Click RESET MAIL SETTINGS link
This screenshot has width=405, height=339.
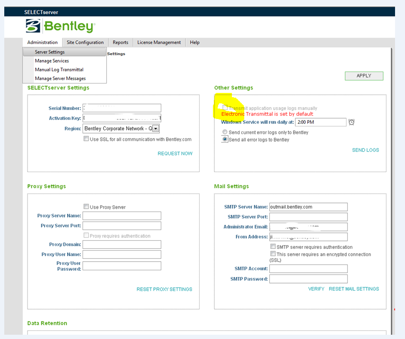(354, 289)
